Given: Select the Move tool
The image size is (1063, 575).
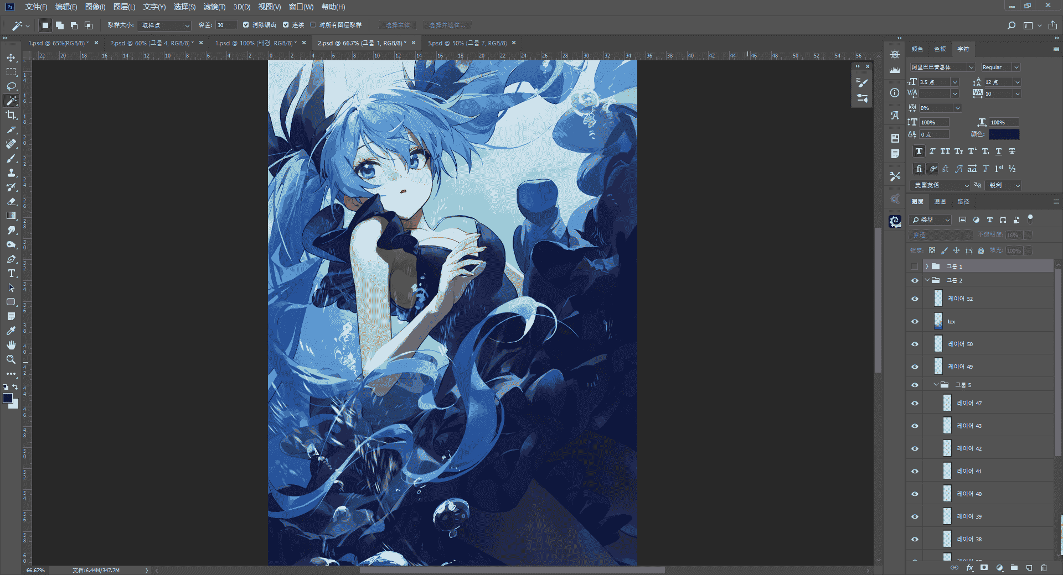Looking at the screenshot, I should (x=11, y=57).
